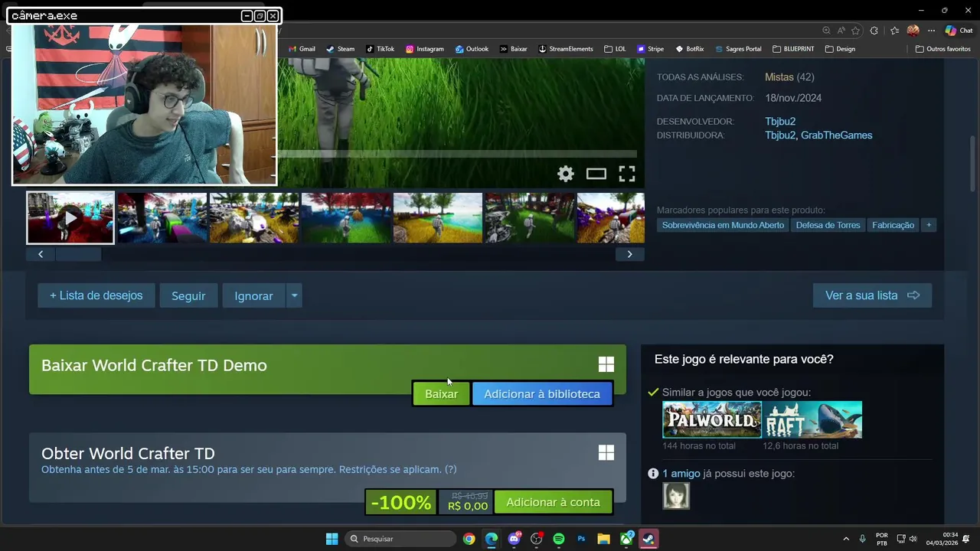Image resolution: width=980 pixels, height=551 pixels.
Task: Open video player settings gear
Action: click(565, 174)
